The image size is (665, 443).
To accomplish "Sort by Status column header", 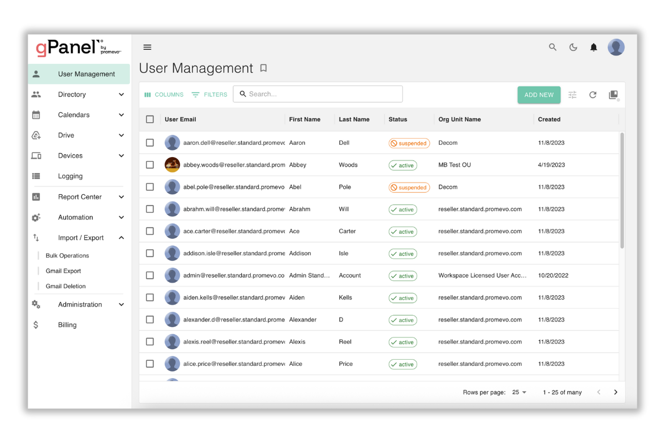I will coord(398,119).
